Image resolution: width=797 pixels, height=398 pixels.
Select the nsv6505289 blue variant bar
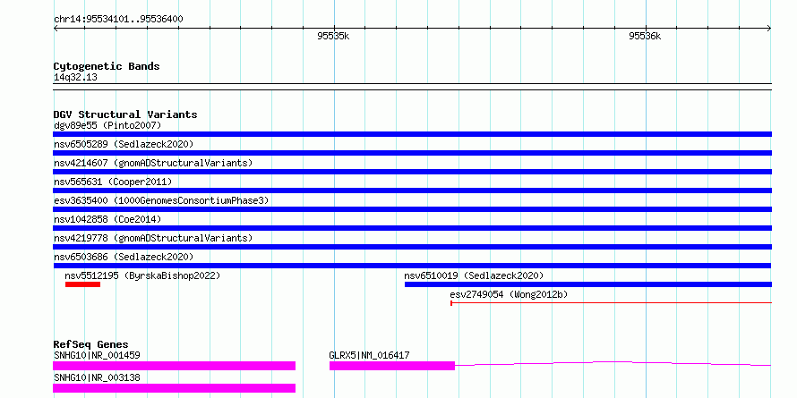[412, 153]
